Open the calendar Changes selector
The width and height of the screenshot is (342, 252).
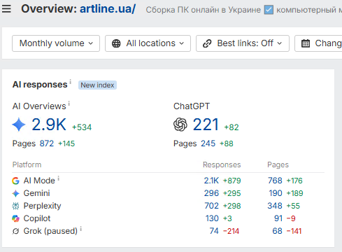pos(318,43)
